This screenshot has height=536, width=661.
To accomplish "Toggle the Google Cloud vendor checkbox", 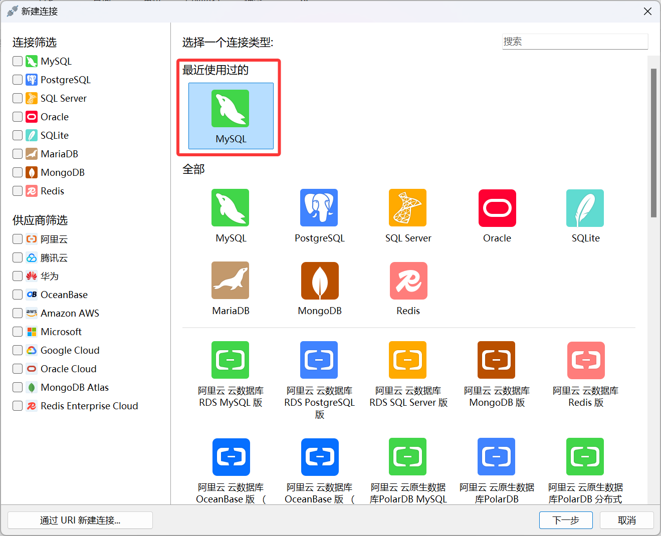I will pyautogui.click(x=18, y=350).
